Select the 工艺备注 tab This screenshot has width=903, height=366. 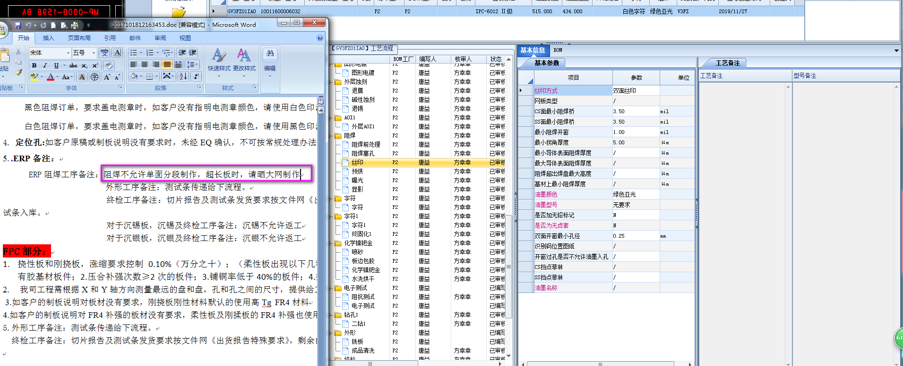(727, 63)
